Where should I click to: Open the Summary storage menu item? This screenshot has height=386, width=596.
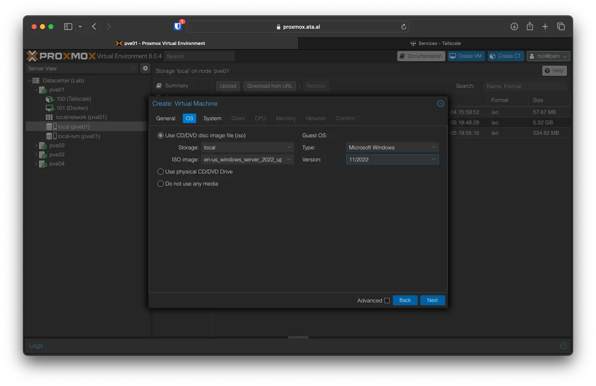pyautogui.click(x=177, y=86)
